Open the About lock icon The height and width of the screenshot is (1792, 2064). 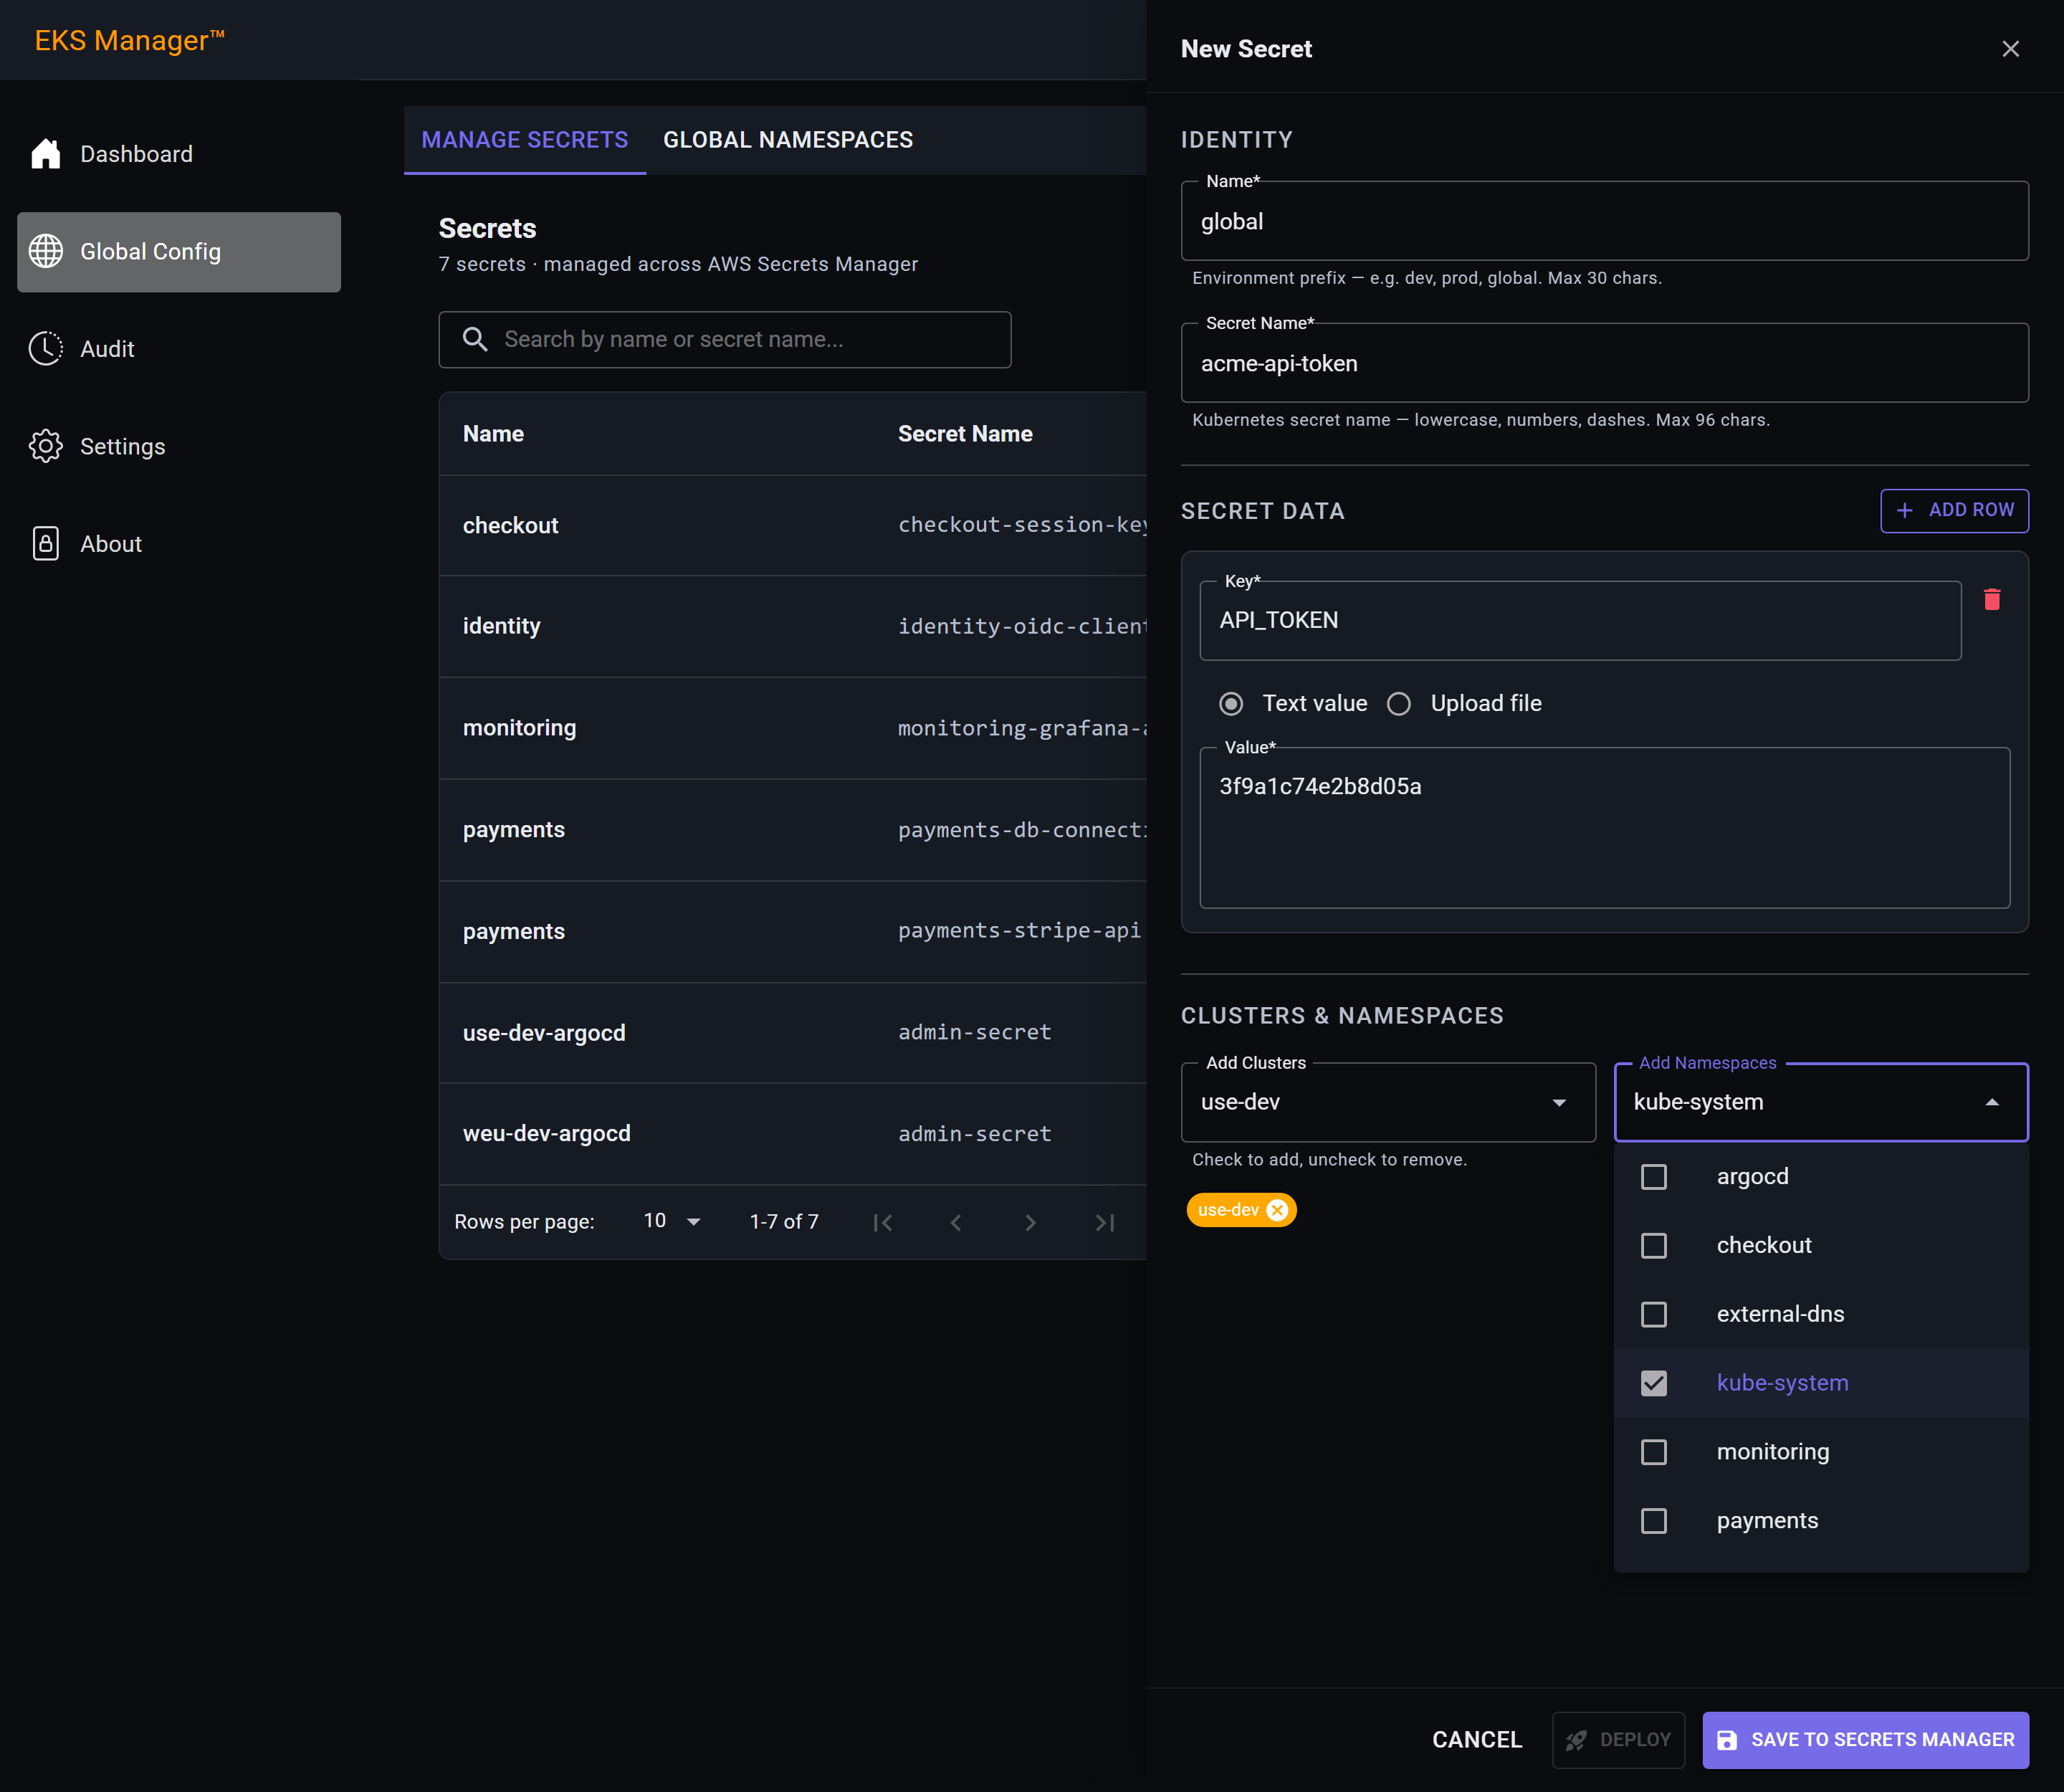click(45, 544)
